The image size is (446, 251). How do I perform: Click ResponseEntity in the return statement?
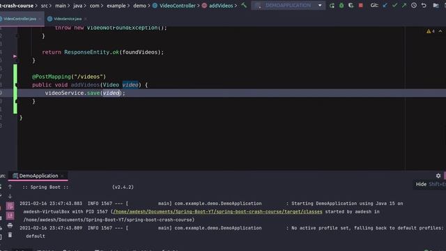pyautogui.click(x=86, y=52)
